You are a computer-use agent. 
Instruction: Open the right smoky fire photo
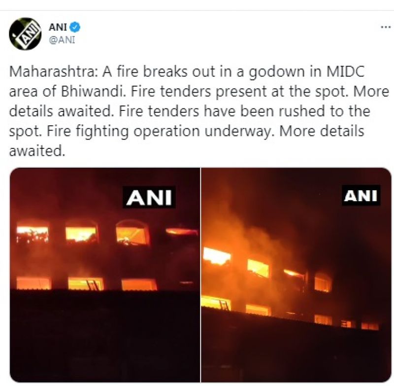click(x=296, y=275)
